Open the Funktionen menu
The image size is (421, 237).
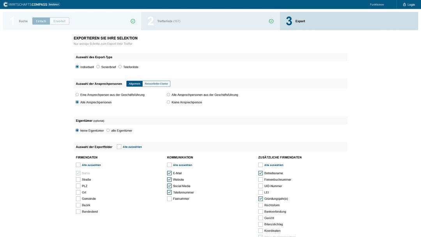(x=377, y=5)
